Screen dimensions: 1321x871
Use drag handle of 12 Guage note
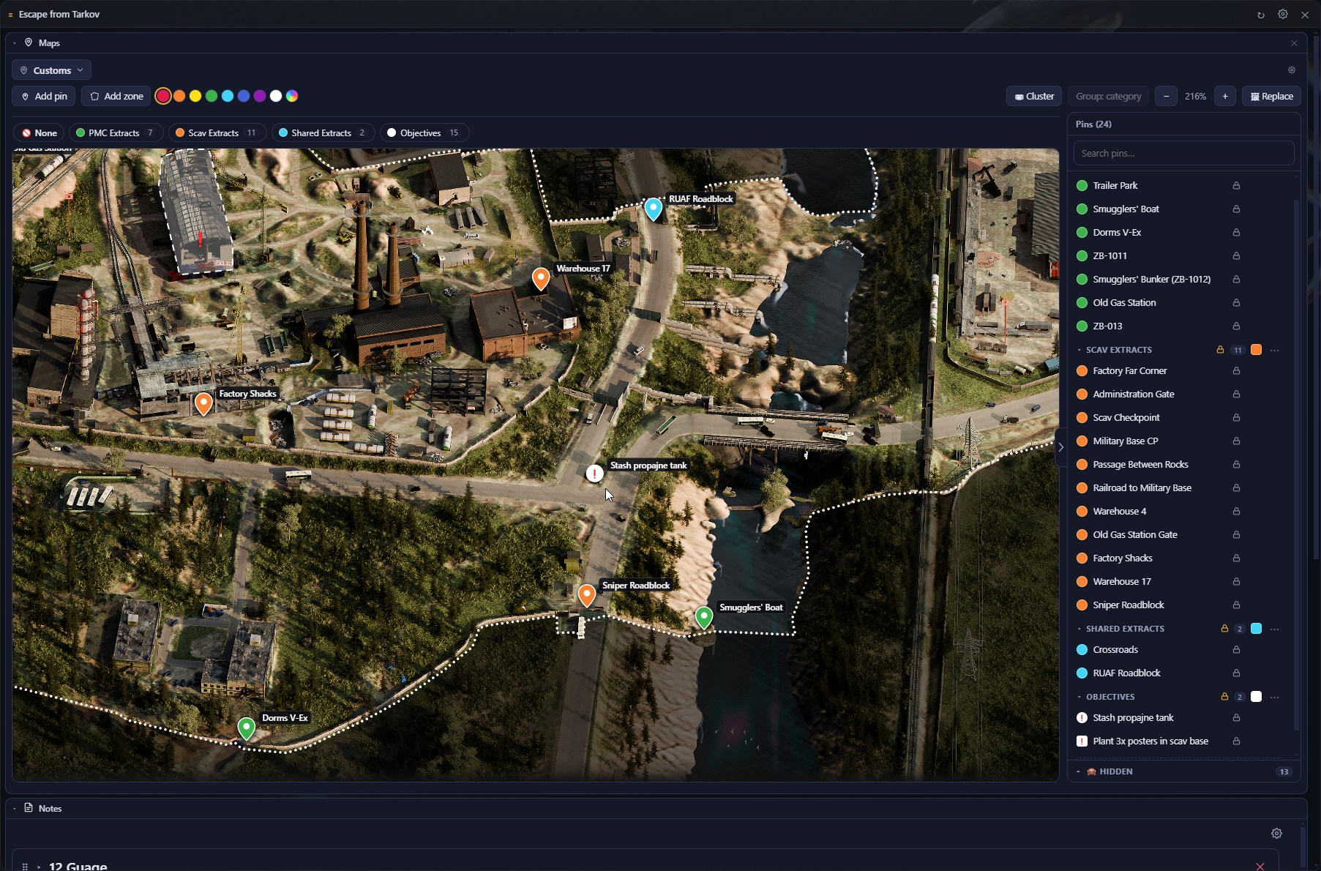coord(25,866)
